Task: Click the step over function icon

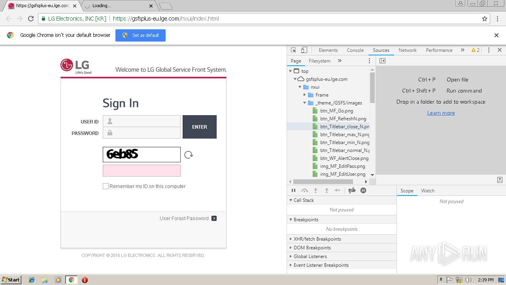Action: [304, 190]
